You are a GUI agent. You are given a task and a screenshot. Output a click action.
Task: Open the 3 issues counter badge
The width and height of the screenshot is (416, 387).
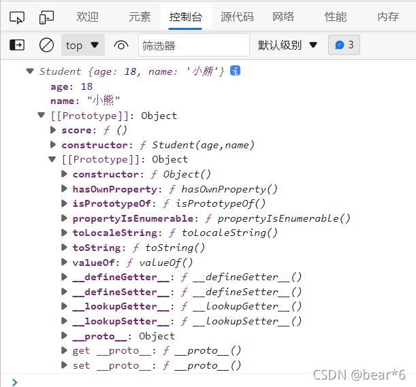click(x=344, y=45)
